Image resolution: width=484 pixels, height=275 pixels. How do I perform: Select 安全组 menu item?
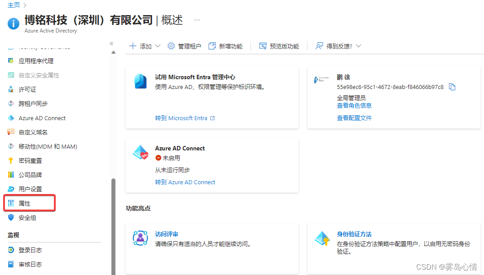(28, 217)
